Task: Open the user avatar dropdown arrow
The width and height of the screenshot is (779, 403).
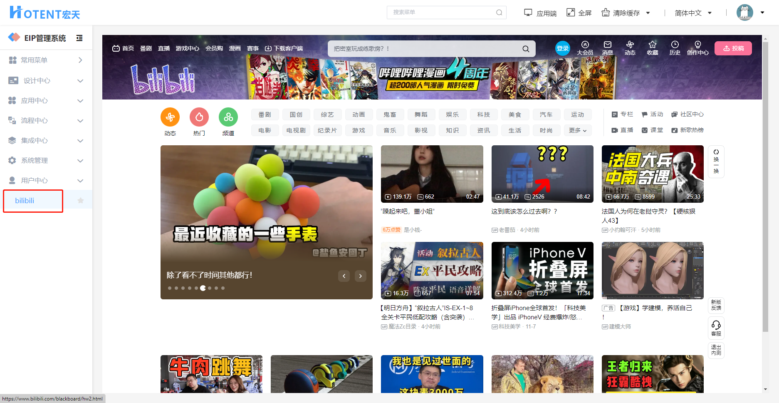Action: tap(762, 12)
